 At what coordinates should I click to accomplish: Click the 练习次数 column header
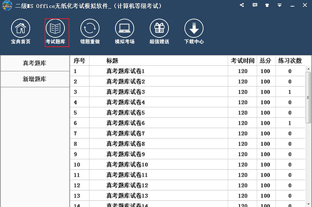(x=290, y=61)
